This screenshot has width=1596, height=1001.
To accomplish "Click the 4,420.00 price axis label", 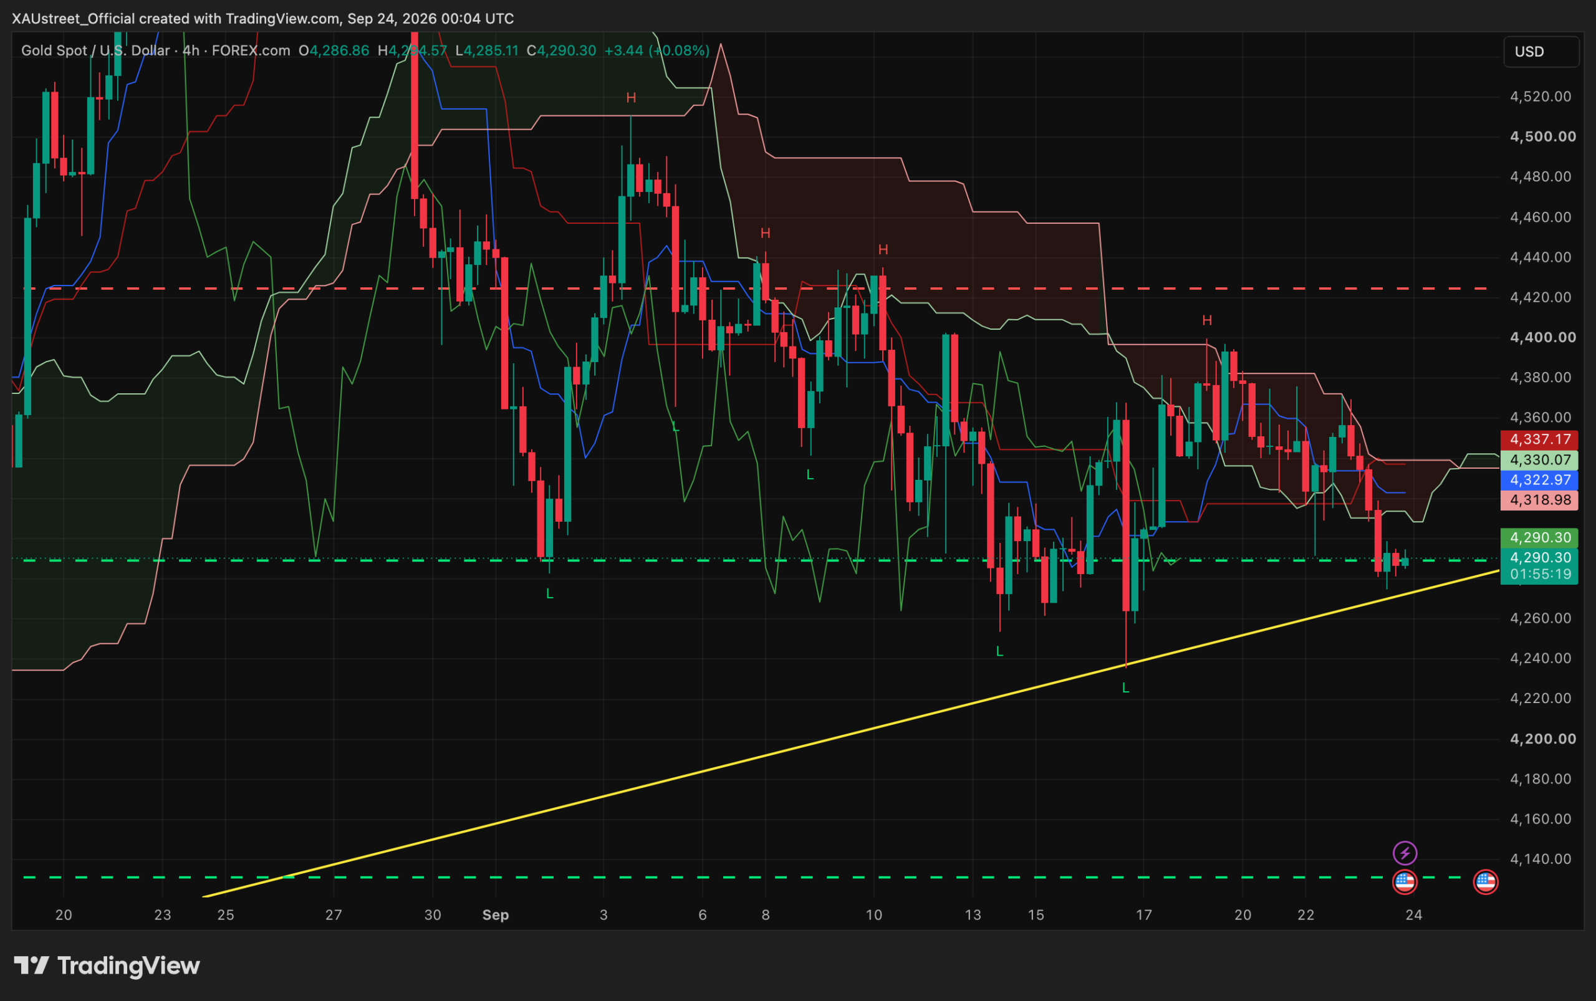I will [1541, 297].
